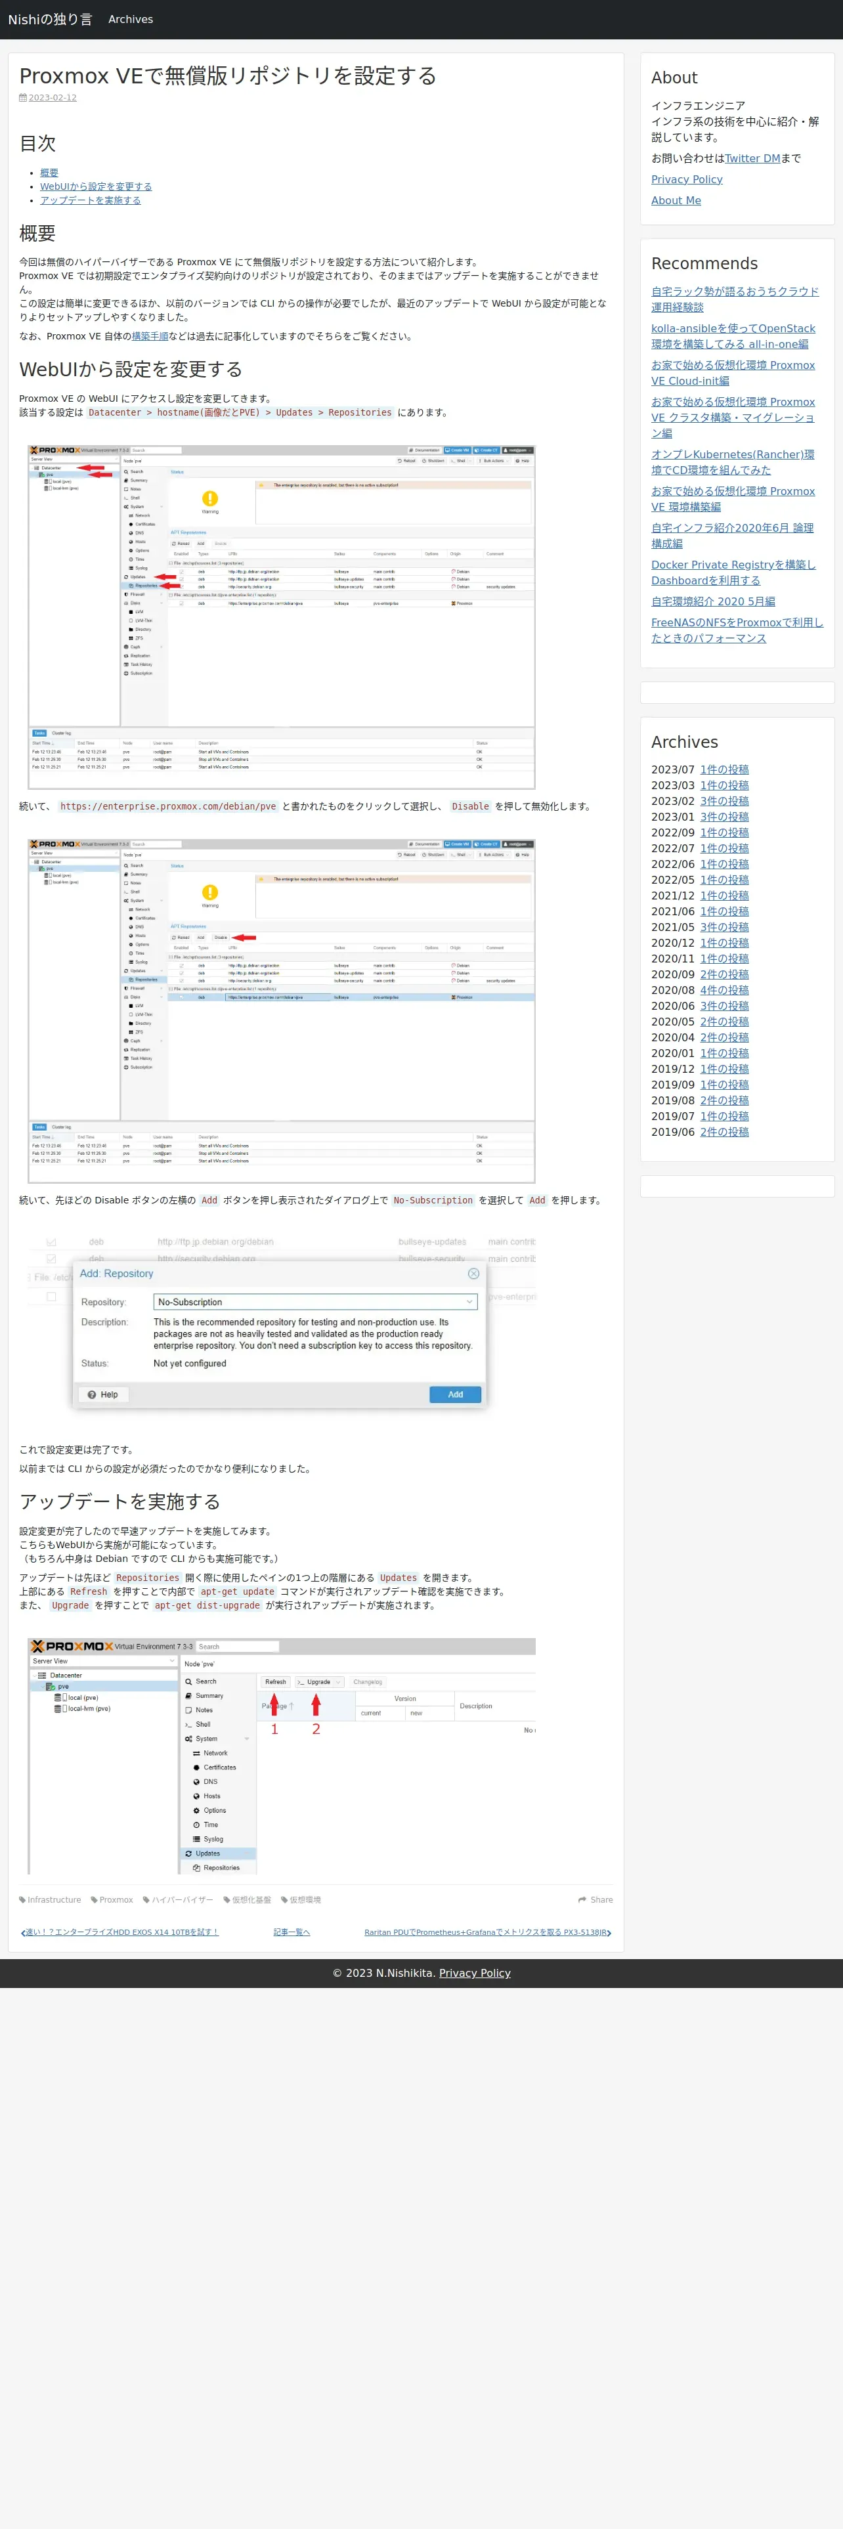
Task: Go to next post about Raritan PDU
Action: click(486, 1932)
